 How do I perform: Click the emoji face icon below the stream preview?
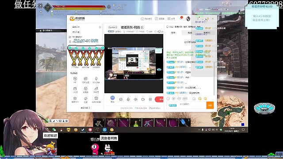pos(121,99)
